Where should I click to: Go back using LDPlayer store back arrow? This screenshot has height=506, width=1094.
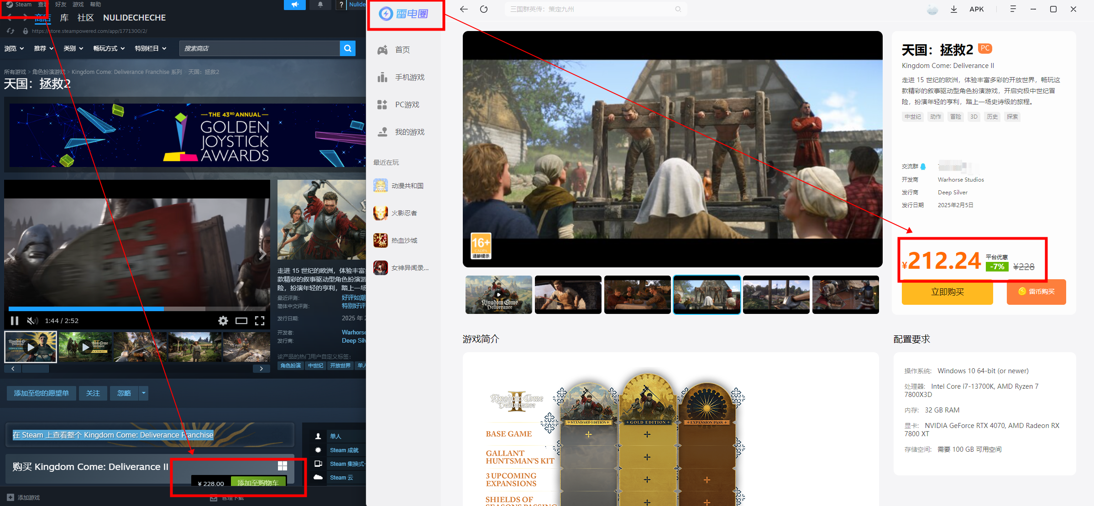tap(464, 9)
